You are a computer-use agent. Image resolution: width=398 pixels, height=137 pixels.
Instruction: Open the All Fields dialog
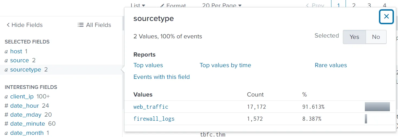[x=95, y=25]
